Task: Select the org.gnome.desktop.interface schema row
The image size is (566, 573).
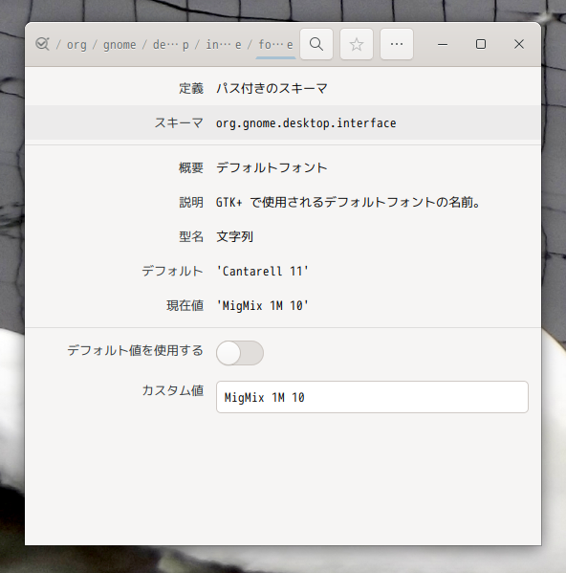Action: click(x=283, y=122)
